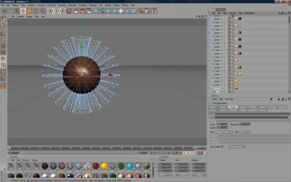Viewport: 291px width, 182px height.
Task: Open the particle objects icon
Action: tap(133, 11)
